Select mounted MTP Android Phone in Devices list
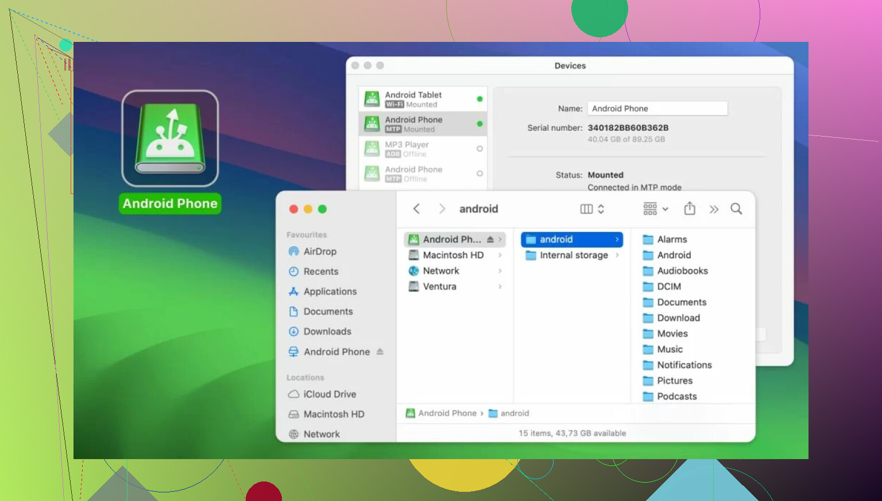The image size is (882, 501). pos(423,124)
